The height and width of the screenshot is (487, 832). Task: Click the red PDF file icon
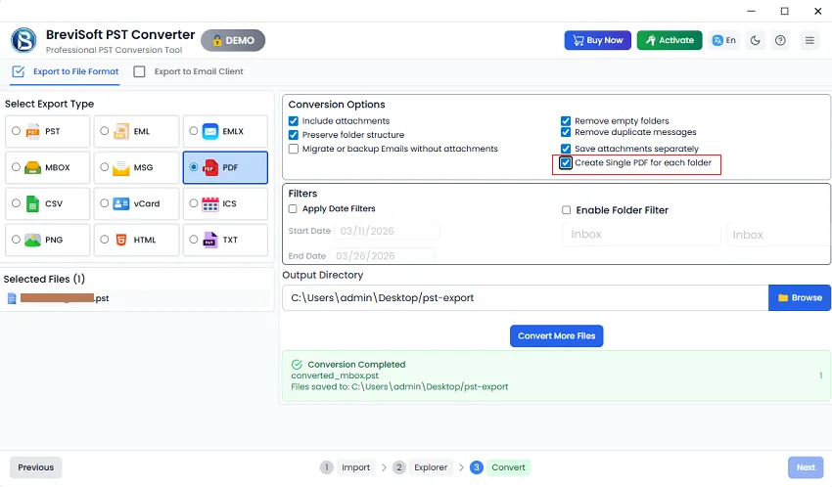[x=210, y=167]
